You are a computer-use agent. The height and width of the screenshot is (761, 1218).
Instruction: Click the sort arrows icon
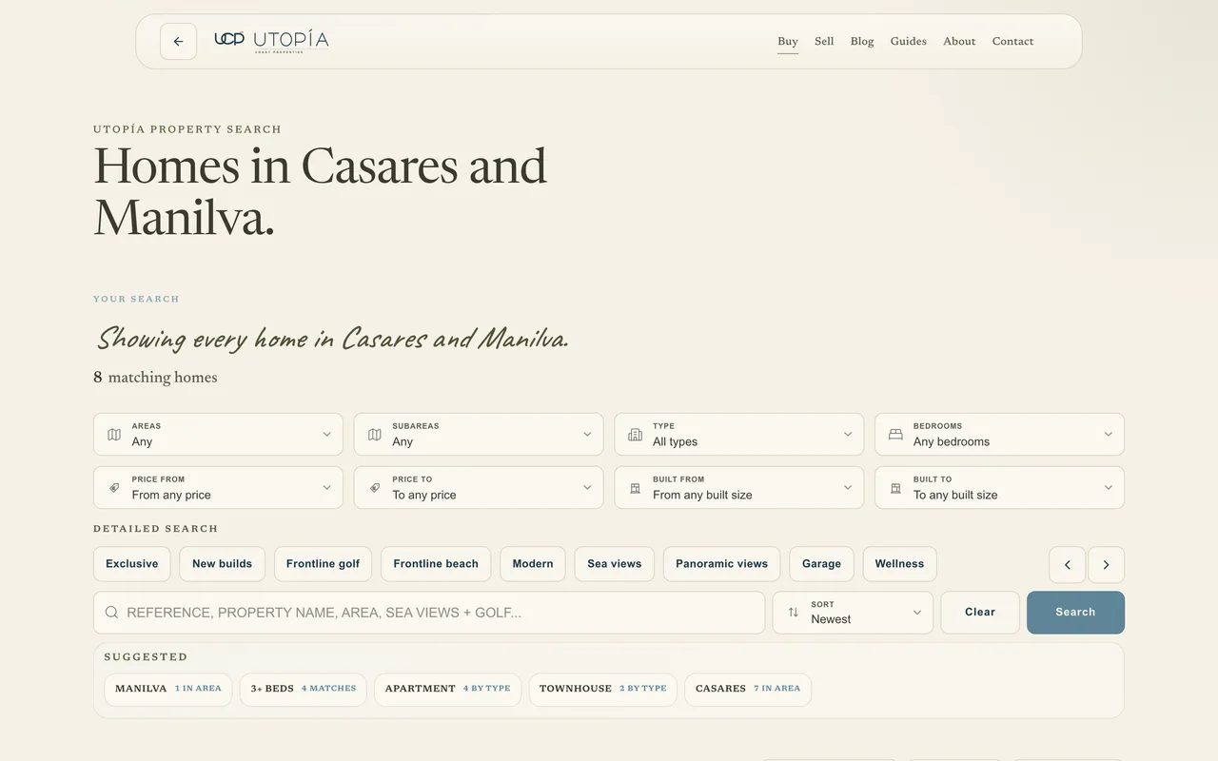tap(794, 613)
